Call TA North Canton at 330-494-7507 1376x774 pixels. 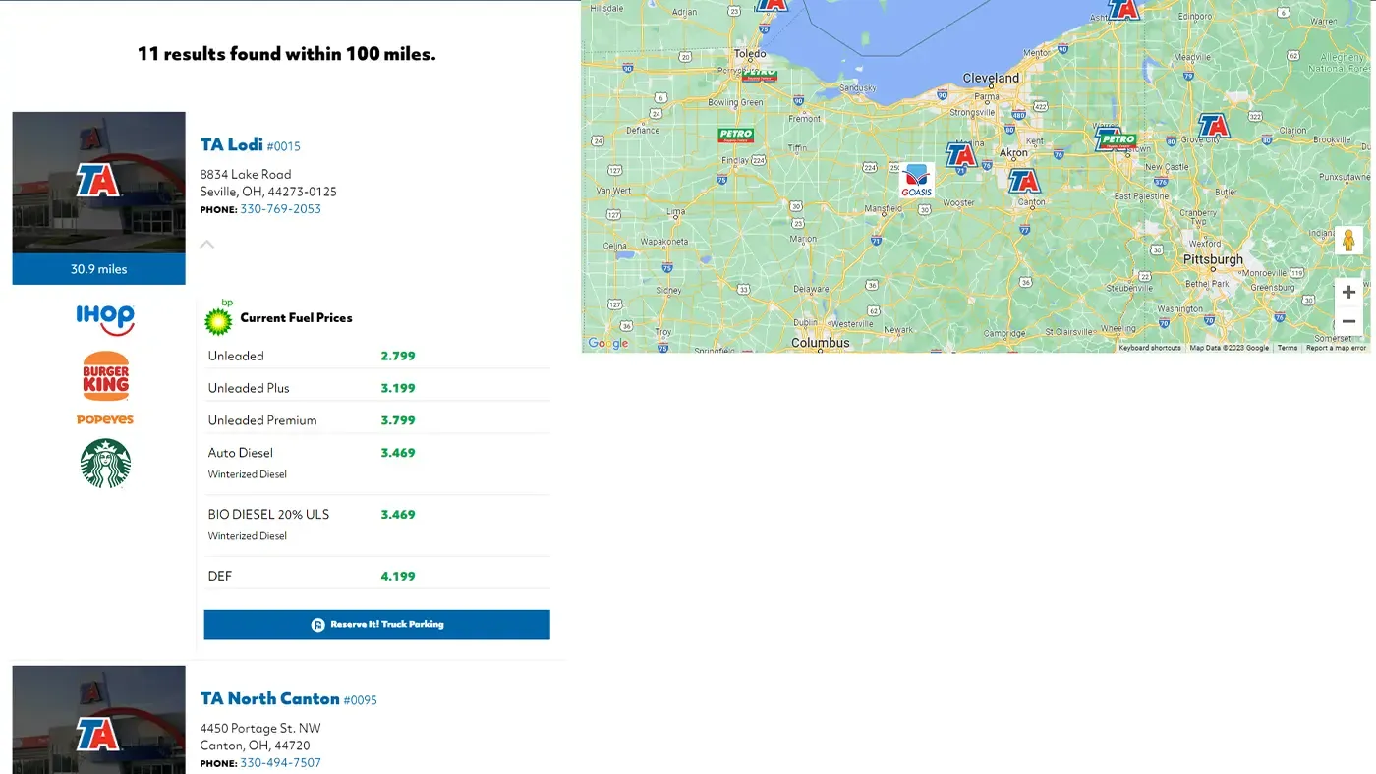coord(280,763)
